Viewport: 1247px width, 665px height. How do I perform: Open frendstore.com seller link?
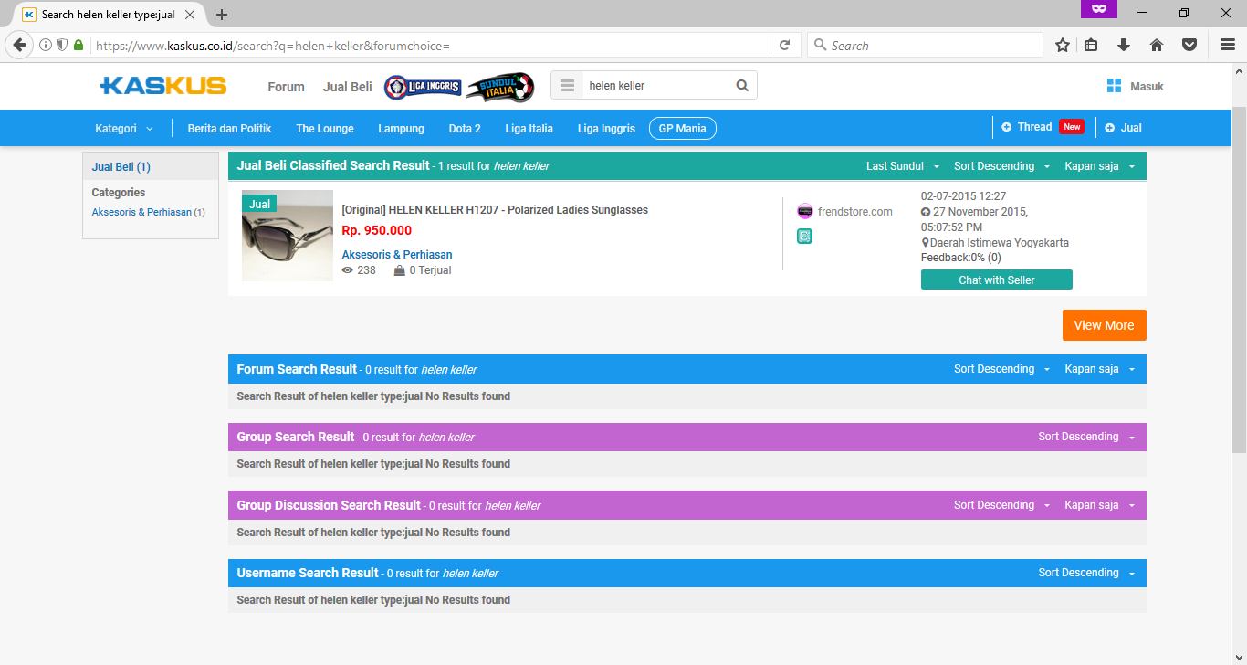pos(855,212)
